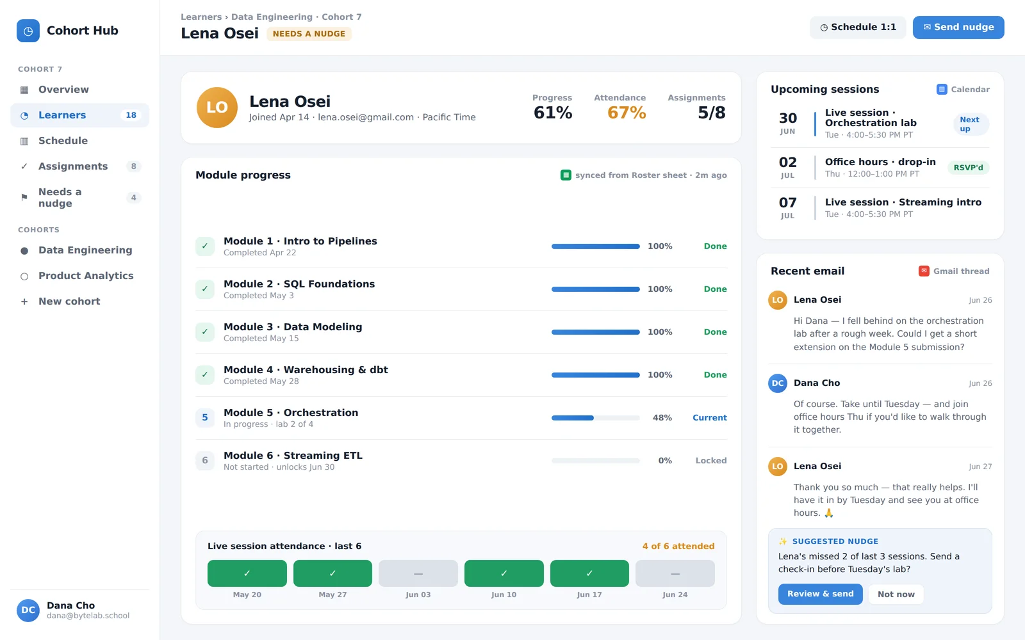
Task: Click the Next up tag
Action: point(971,124)
